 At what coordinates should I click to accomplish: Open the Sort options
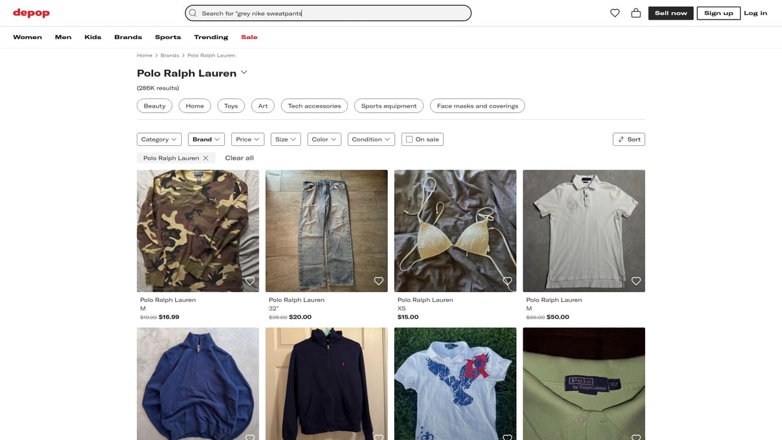pos(629,139)
